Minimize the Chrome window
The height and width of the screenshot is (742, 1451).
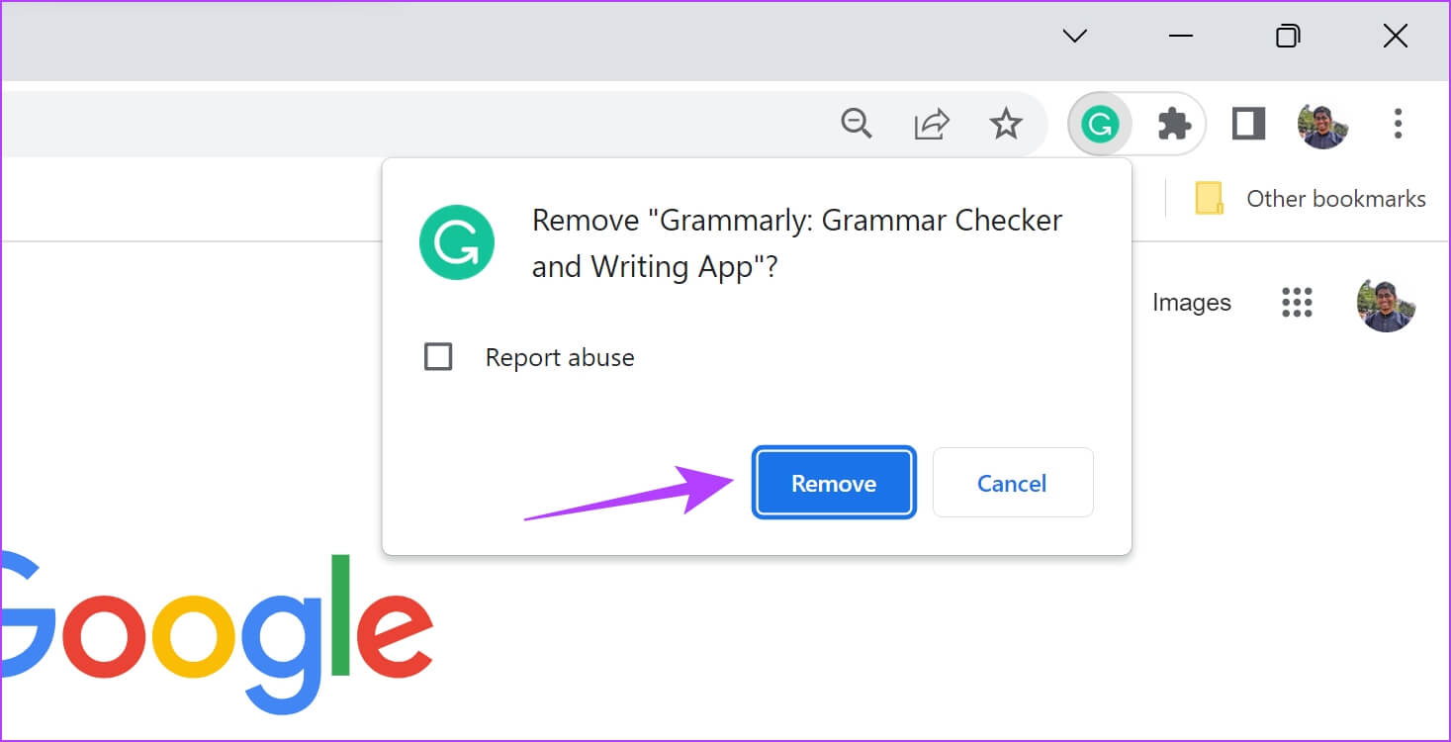coord(1180,37)
